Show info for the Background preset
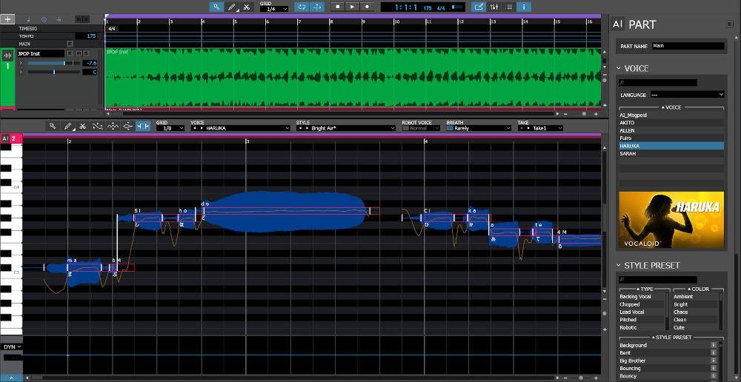The height and width of the screenshot is (382, 741). click(x=714, y=345)
